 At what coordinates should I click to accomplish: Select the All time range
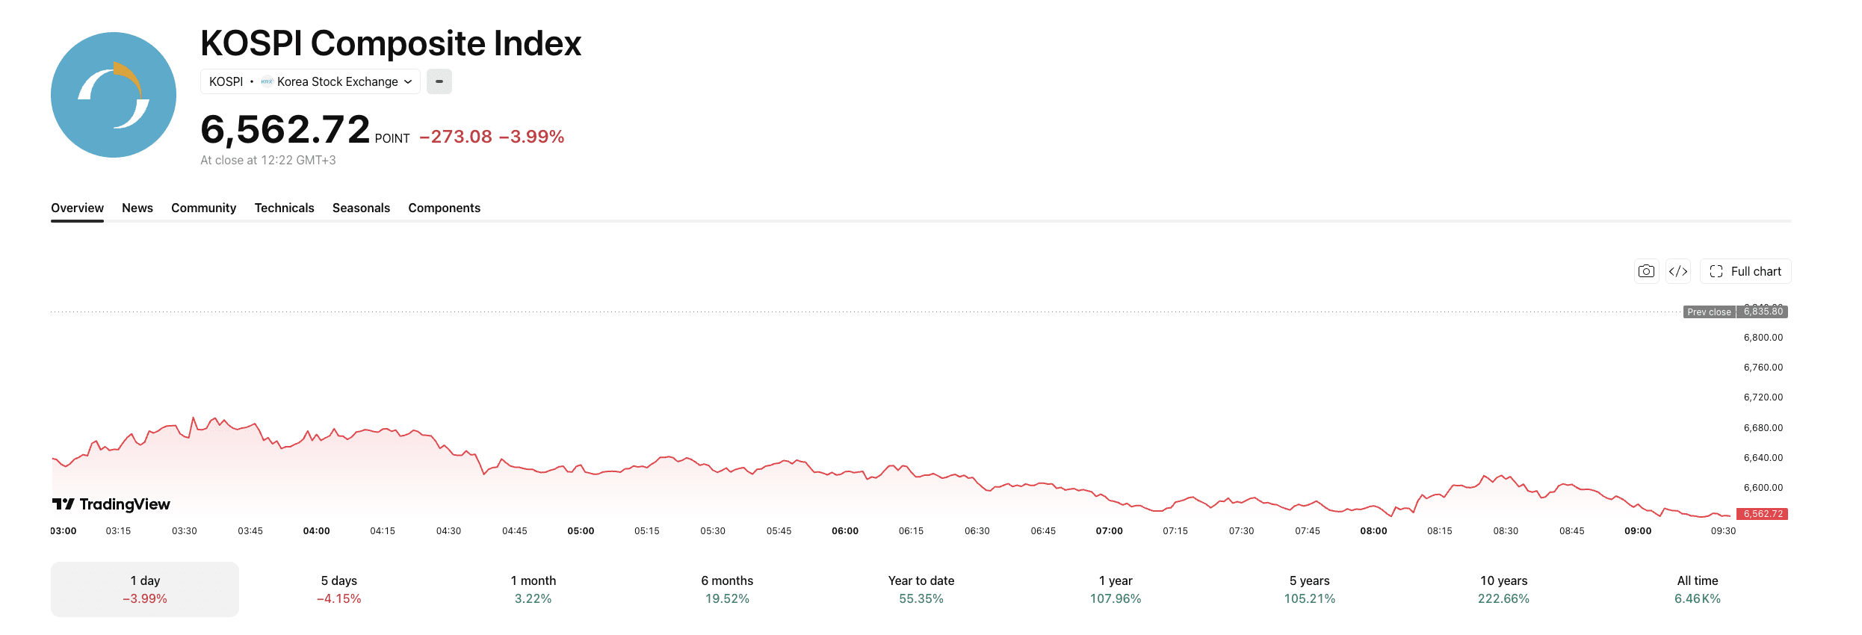(1698, 589)
